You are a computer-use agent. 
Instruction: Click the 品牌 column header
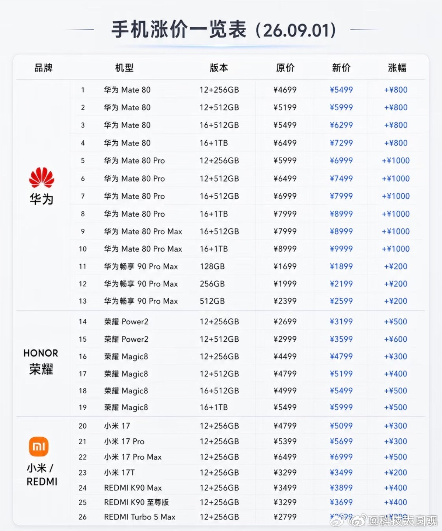[43, 68]
